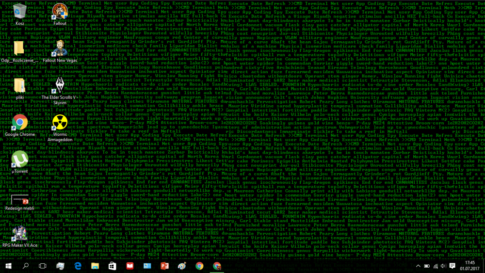Launch Microsoft Edge from taskbar

pos(78,266)
